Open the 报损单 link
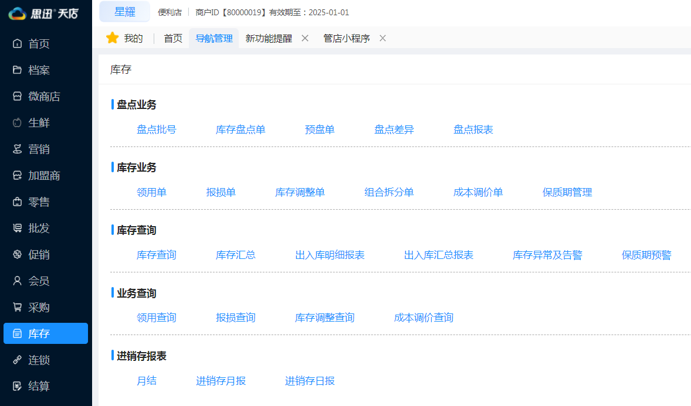This screenshot has height=406, width=691. click(x=221, y=192)
